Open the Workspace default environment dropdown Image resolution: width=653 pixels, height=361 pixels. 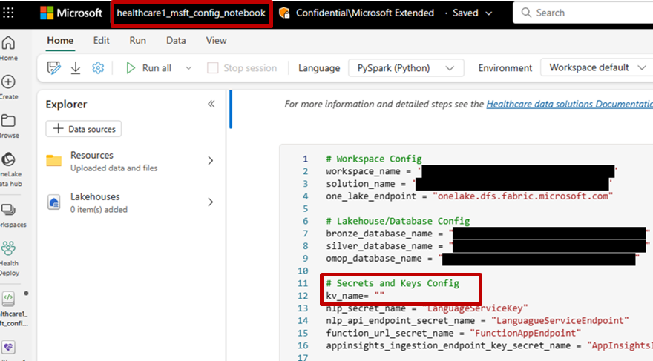tap(598, 67)
